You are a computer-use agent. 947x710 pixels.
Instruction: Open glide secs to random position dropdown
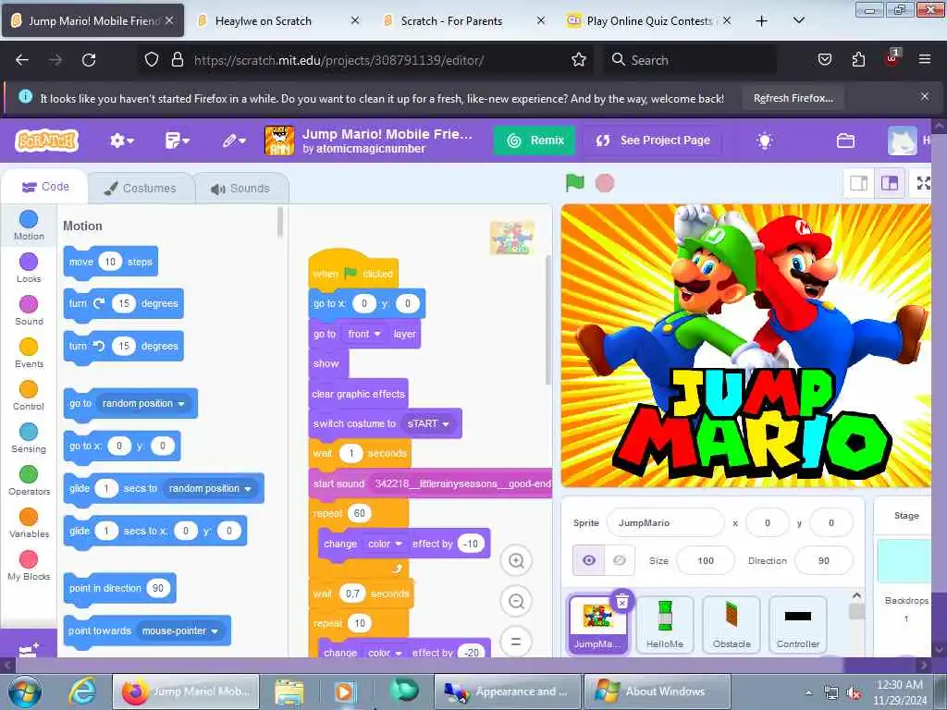point(210,488)
